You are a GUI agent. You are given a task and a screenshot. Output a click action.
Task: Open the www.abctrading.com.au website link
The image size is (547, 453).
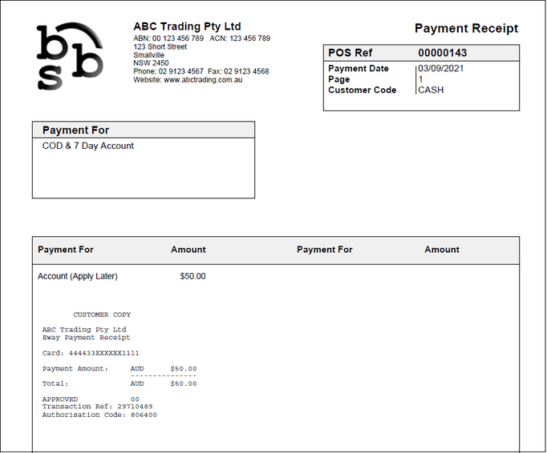coord(203,80)
